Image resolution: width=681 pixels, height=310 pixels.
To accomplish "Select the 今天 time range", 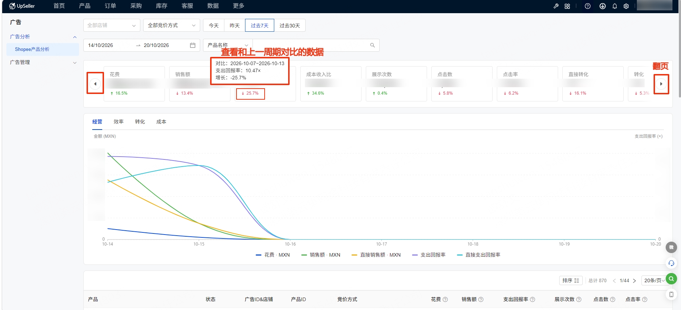I will (x=214, y=25).
